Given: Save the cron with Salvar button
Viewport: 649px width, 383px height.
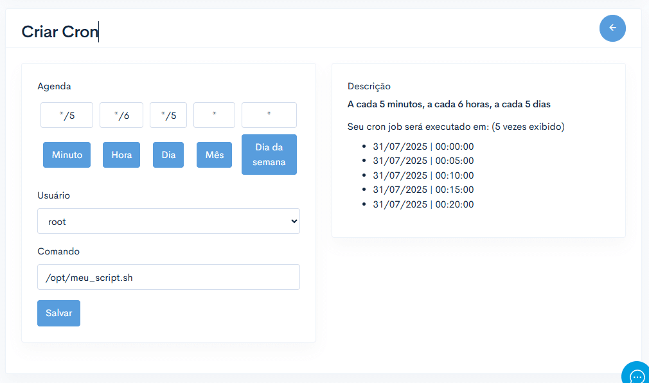Looking at the screenshot, I should (x=58, y=313).
